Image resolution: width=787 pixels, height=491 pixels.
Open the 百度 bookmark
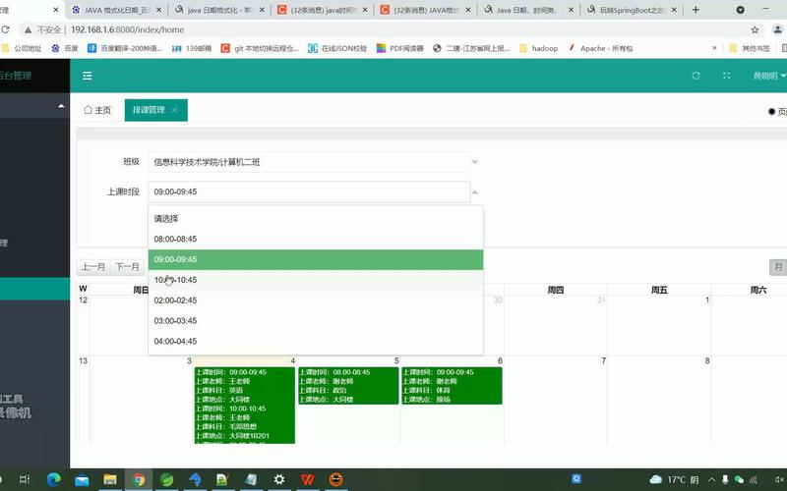(65, 48)
